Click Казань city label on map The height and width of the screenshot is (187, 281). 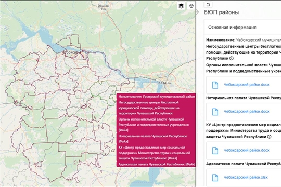[x=164, y=83]
